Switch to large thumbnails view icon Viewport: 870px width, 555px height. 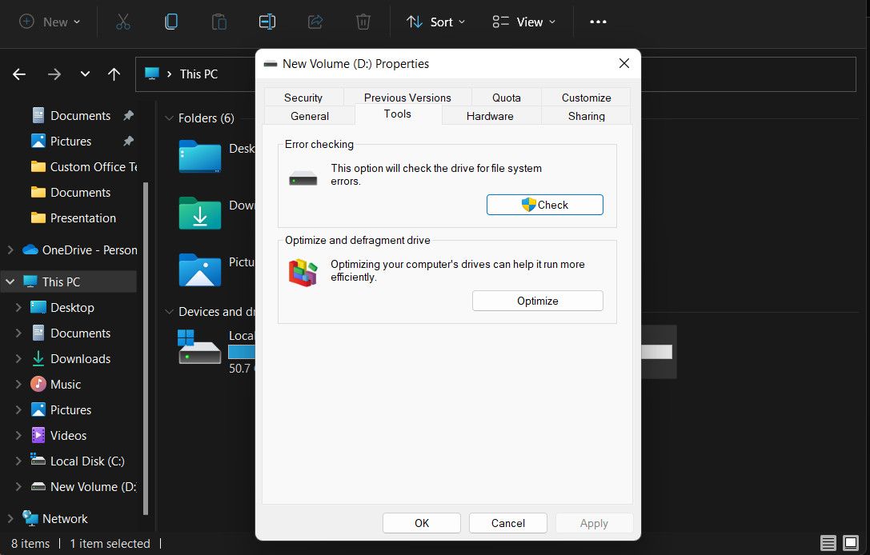coord(850,544)
